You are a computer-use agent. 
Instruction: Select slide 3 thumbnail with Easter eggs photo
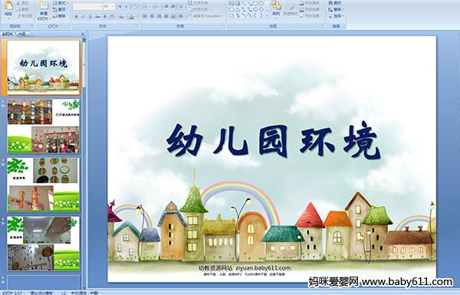tap(43, 185)
